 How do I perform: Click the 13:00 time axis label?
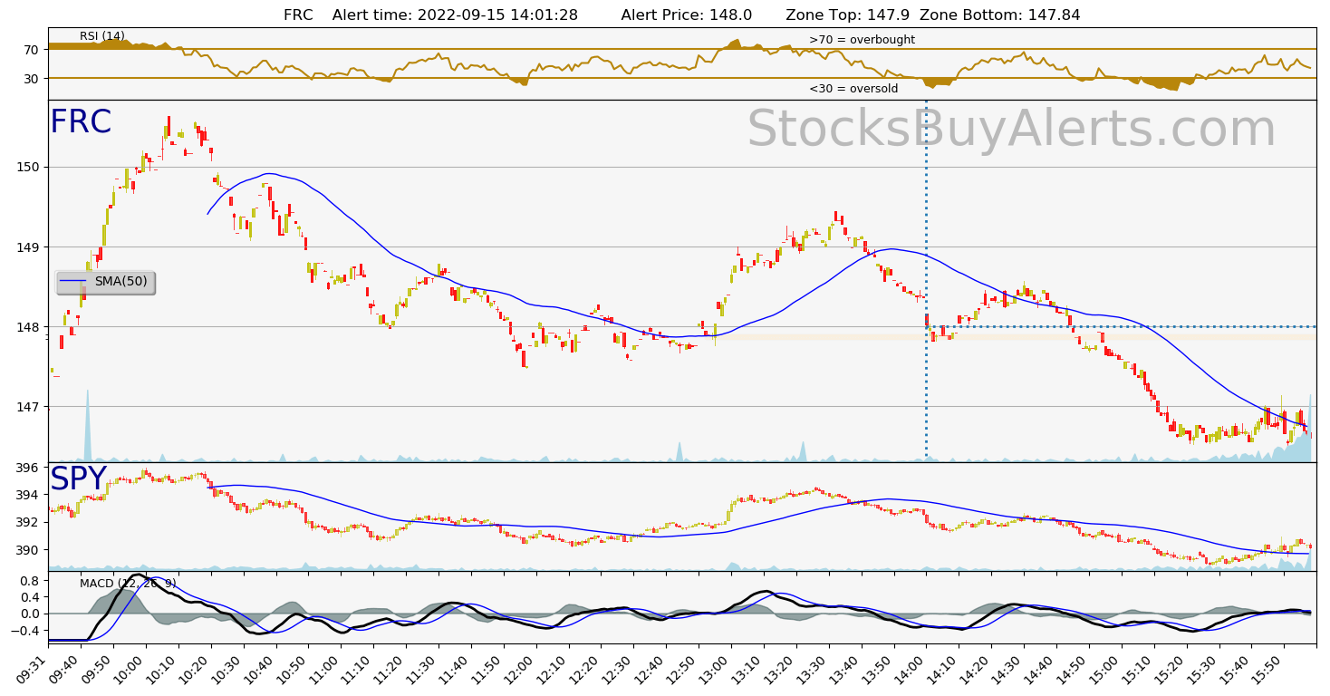coord(715,667)
